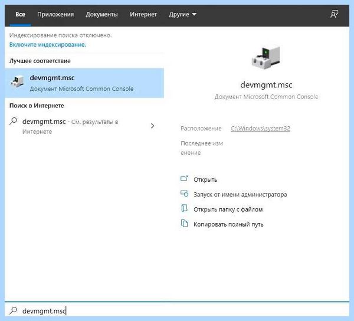The width and height of the screenshot is (354, 321).
Task: Switch to the Документы tab
Action: [101, 14]
